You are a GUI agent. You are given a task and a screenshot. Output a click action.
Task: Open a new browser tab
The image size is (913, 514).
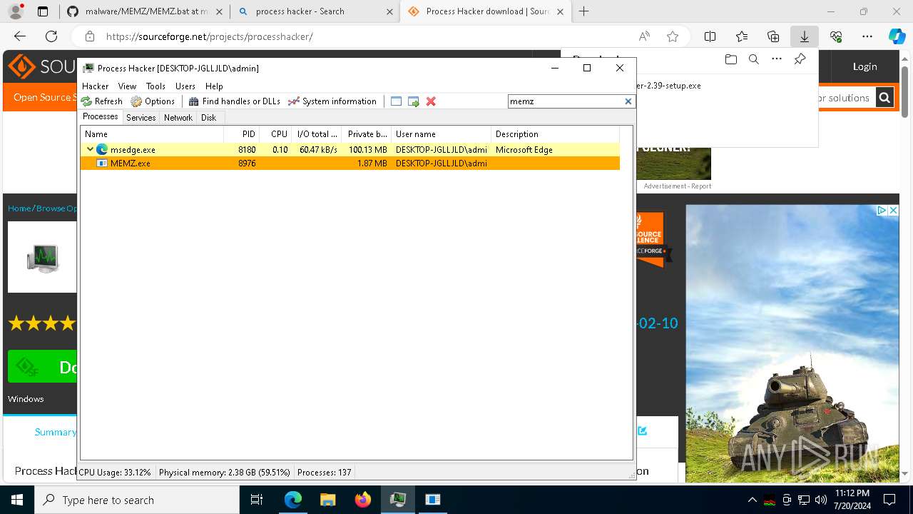584,11
